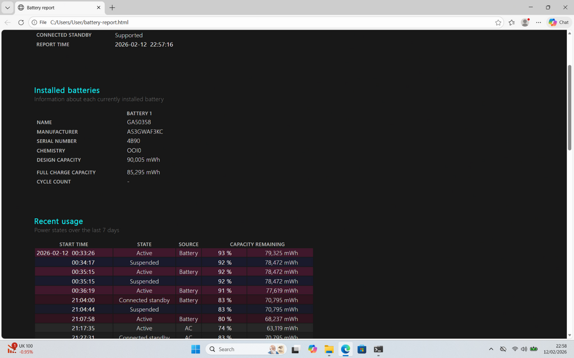Open File Explorer from taskbar
574x358 pixels.
click(330, 349)
